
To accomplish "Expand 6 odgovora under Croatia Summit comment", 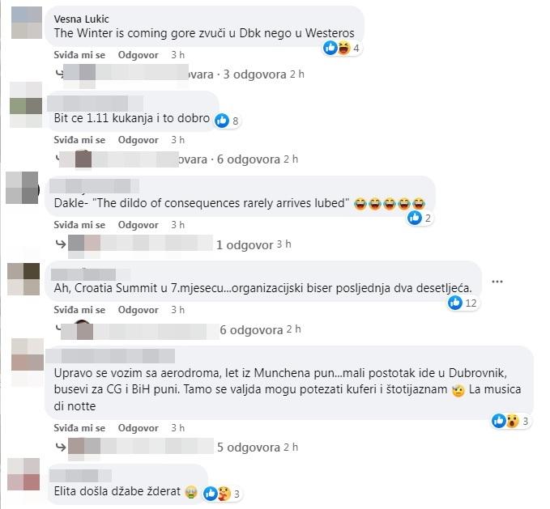I will 251,329.
